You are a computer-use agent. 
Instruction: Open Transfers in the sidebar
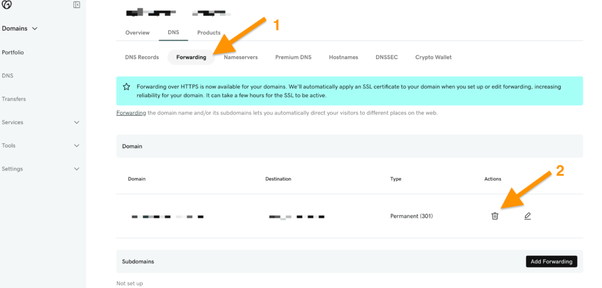[14, 99]
